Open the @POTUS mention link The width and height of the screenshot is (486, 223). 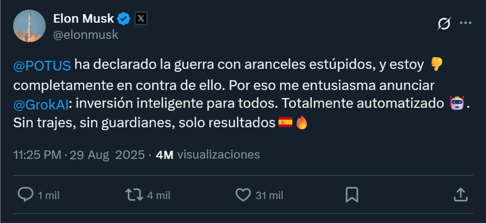tap(42, 65)
